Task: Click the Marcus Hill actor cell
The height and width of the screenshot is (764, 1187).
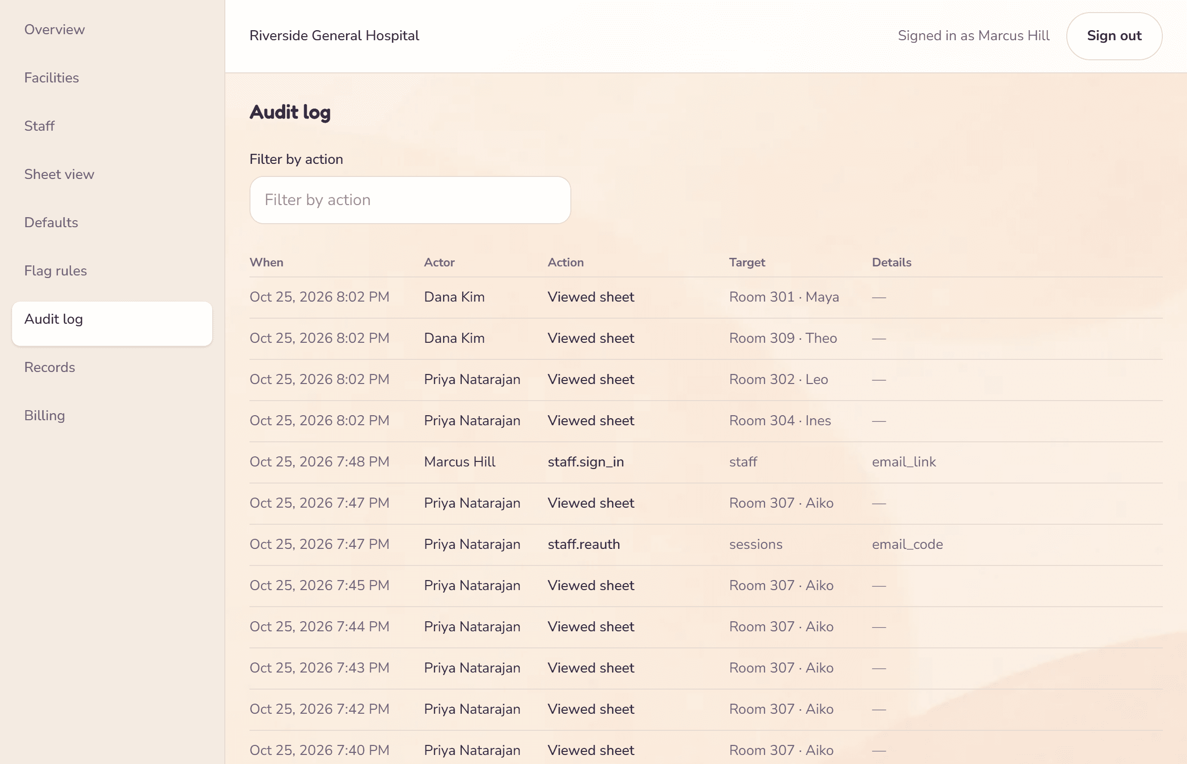Action: (x=460, y=462)
